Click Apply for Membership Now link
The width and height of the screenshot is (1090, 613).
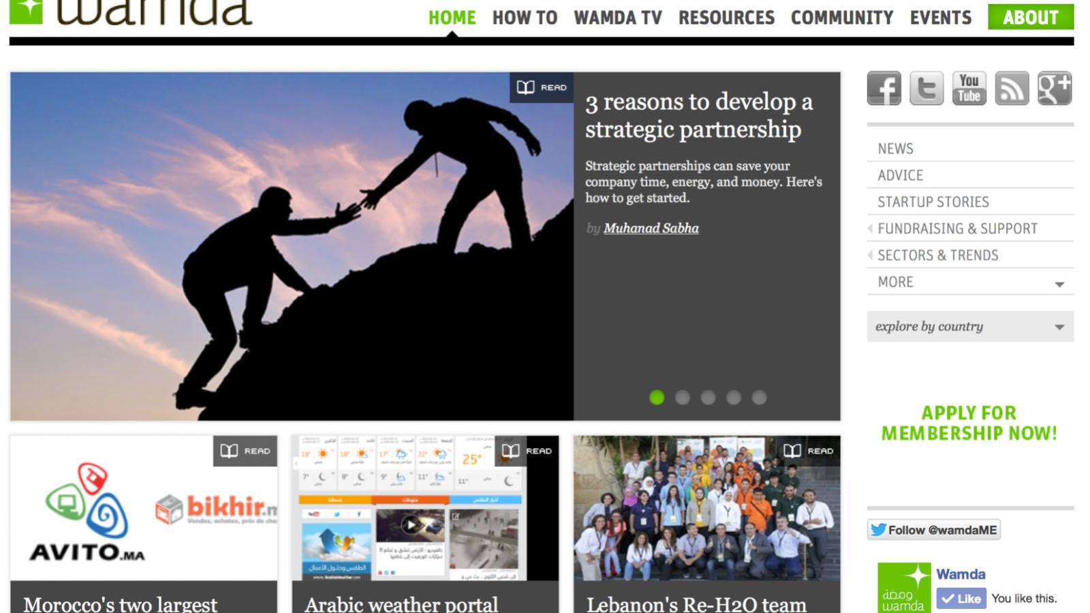click(x=969, y=423)
